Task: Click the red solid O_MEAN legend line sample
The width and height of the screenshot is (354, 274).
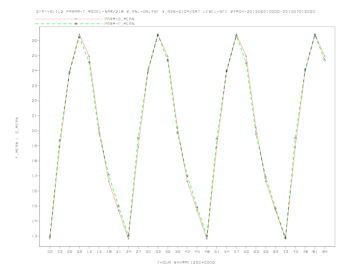Action: (69, 19)
